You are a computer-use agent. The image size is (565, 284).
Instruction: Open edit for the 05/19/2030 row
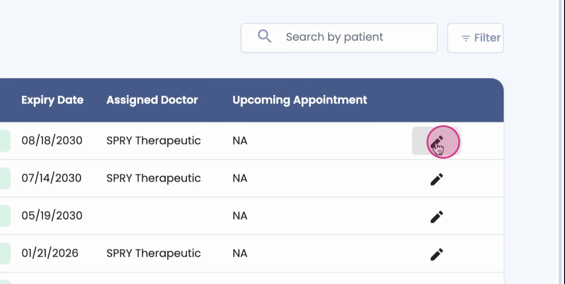click(437, 217)
